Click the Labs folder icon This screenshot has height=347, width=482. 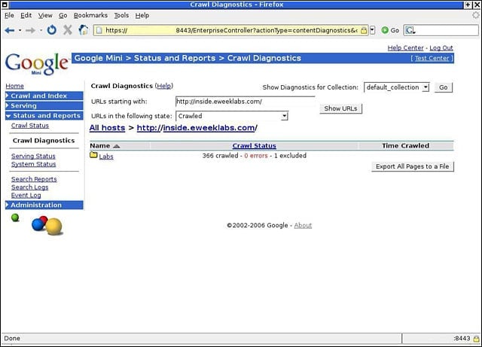click(x=93, y=155)
